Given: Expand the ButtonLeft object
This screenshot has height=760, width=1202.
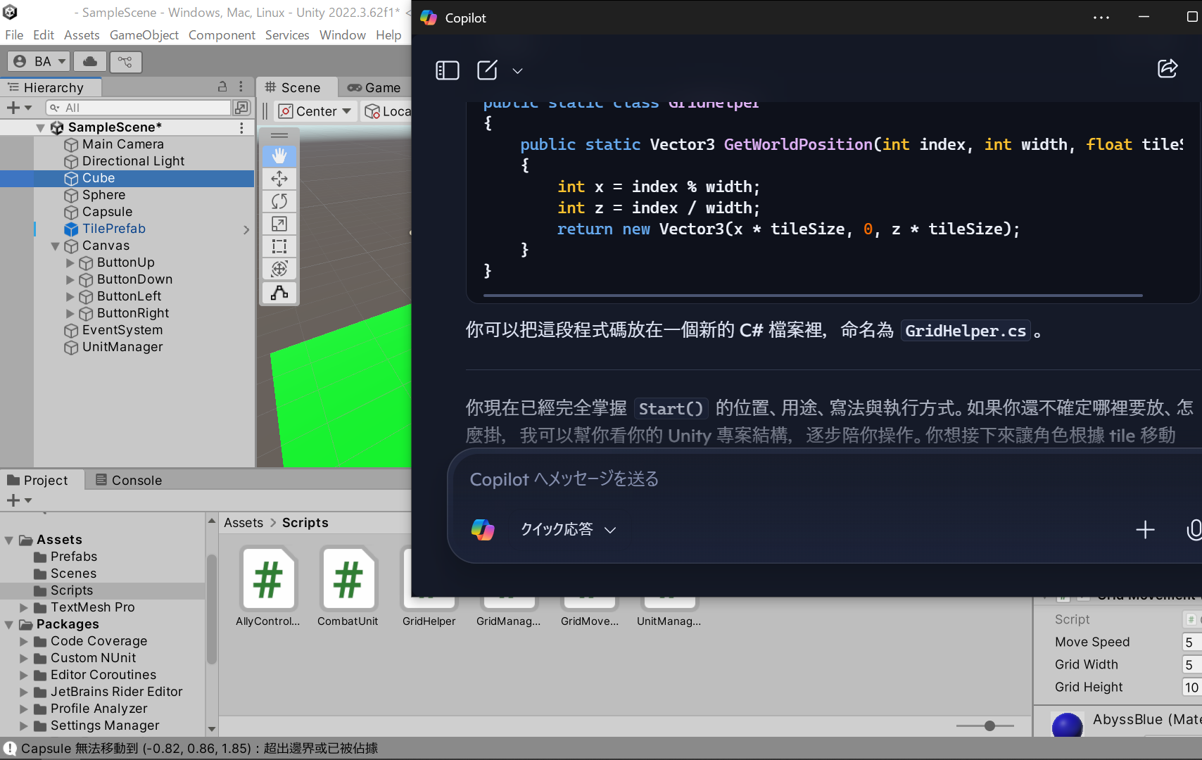Looking at the screenshot, I should (x=70, y=297).
